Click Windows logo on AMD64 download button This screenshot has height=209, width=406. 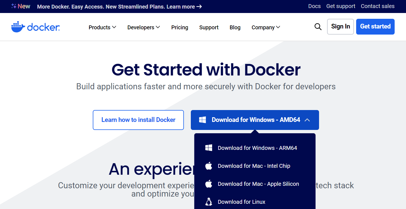[x=202, y=120]
